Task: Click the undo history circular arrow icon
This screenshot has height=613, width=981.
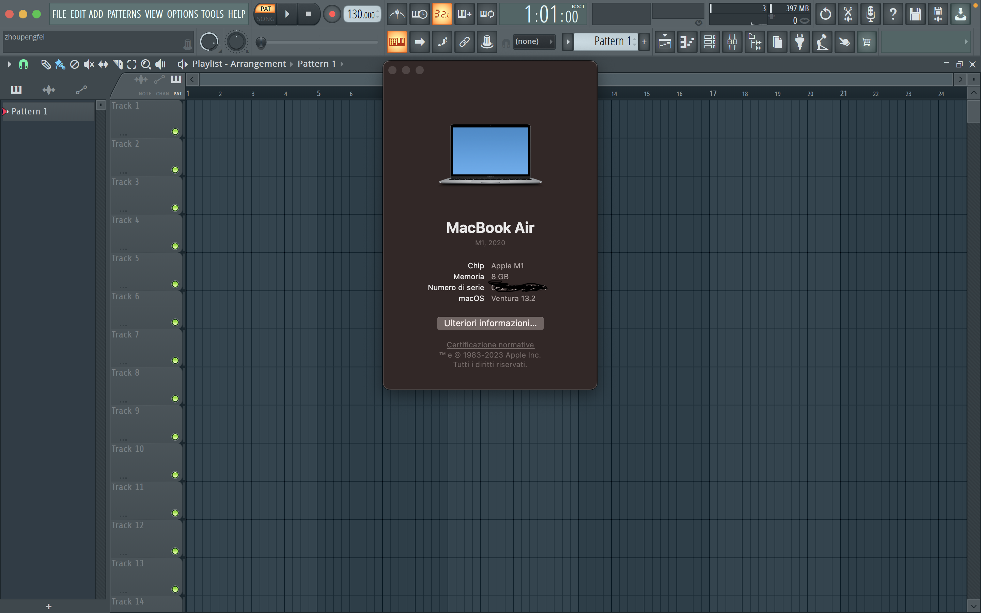Action: pyautogui.click(x=825, y=14)
